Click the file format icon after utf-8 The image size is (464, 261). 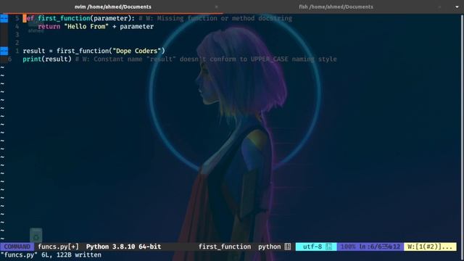[x=328, y=246]
